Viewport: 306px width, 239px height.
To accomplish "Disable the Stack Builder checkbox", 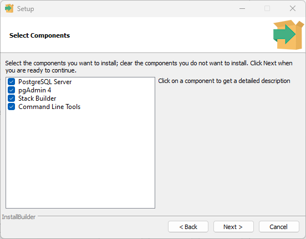I will (11, 98).
